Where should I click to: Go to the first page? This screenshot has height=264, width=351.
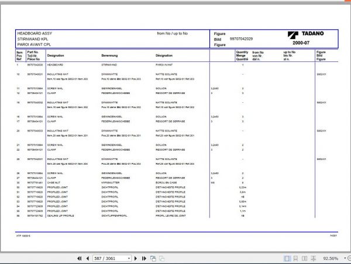pyautogui.click(x=79, y=258)
